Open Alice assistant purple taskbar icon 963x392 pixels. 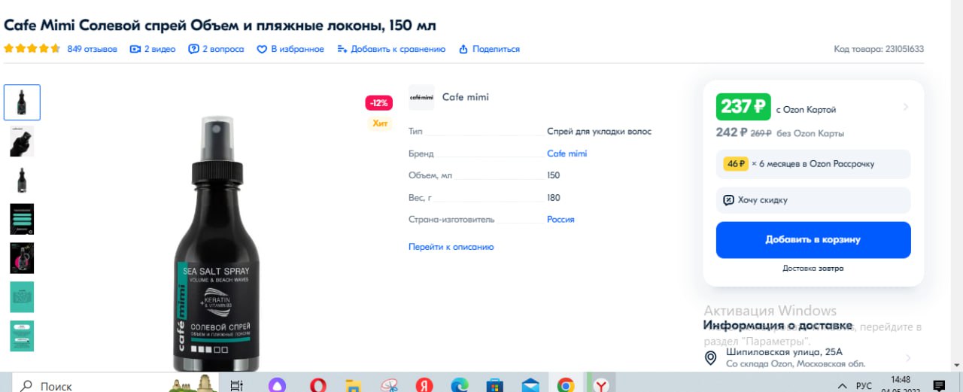[x=277, y=385]
